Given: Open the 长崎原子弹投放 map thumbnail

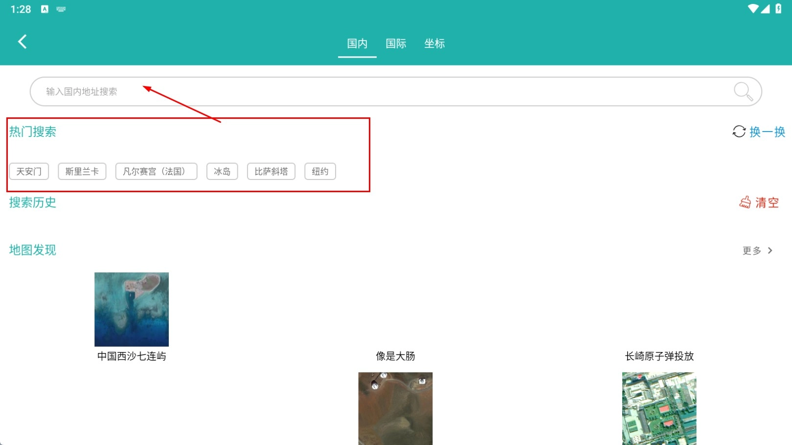Looking at the screenshot, I should (659, 408).
